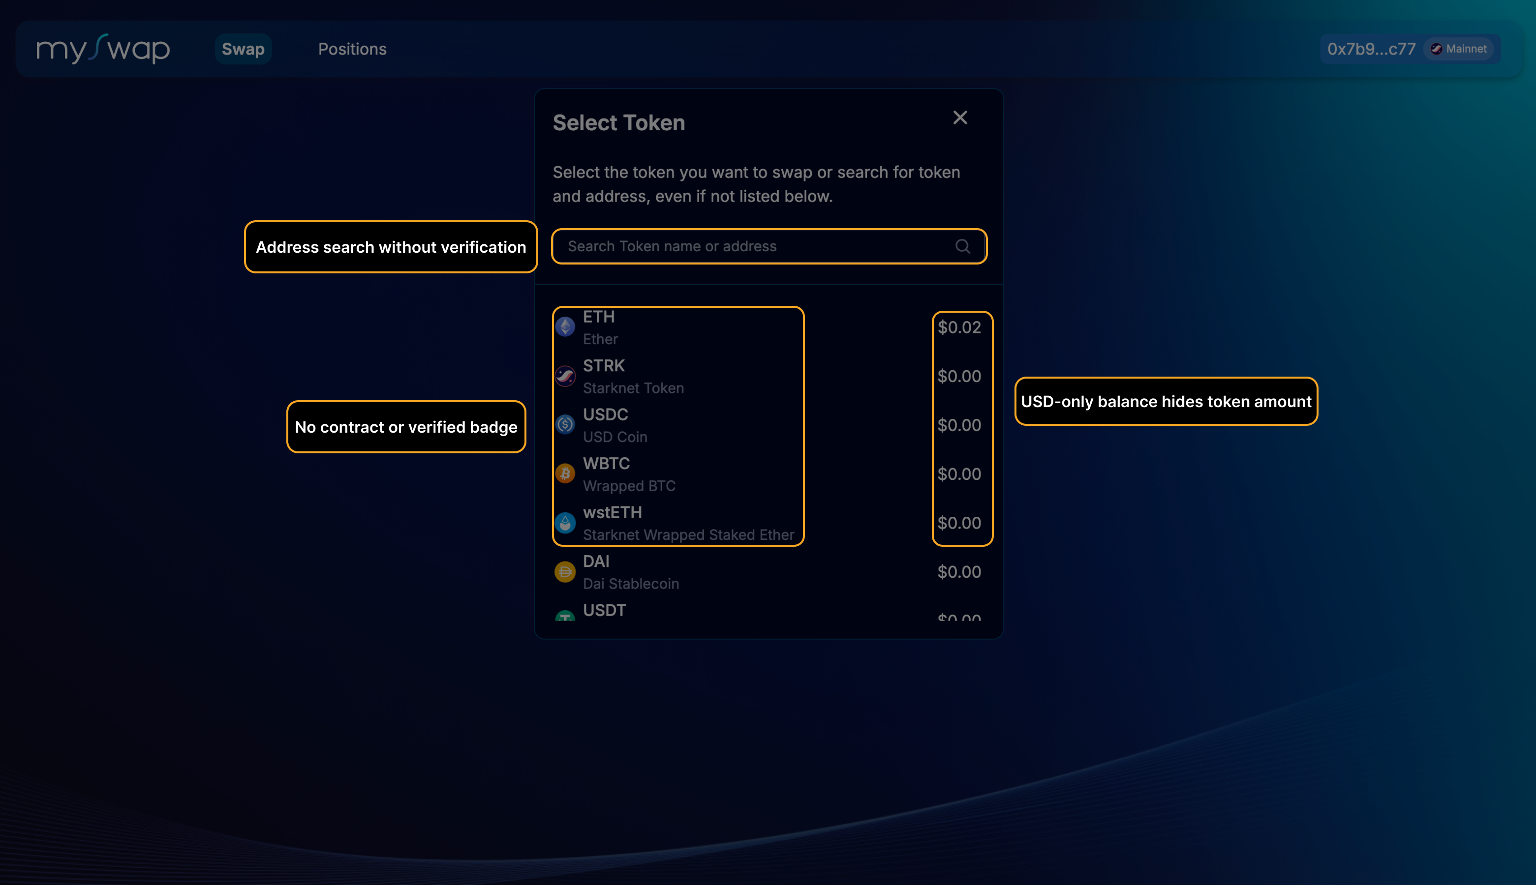Click the ETH Ether token icon
The width and height of the screenshot is (1536, 885).
[x=565, y=327]
